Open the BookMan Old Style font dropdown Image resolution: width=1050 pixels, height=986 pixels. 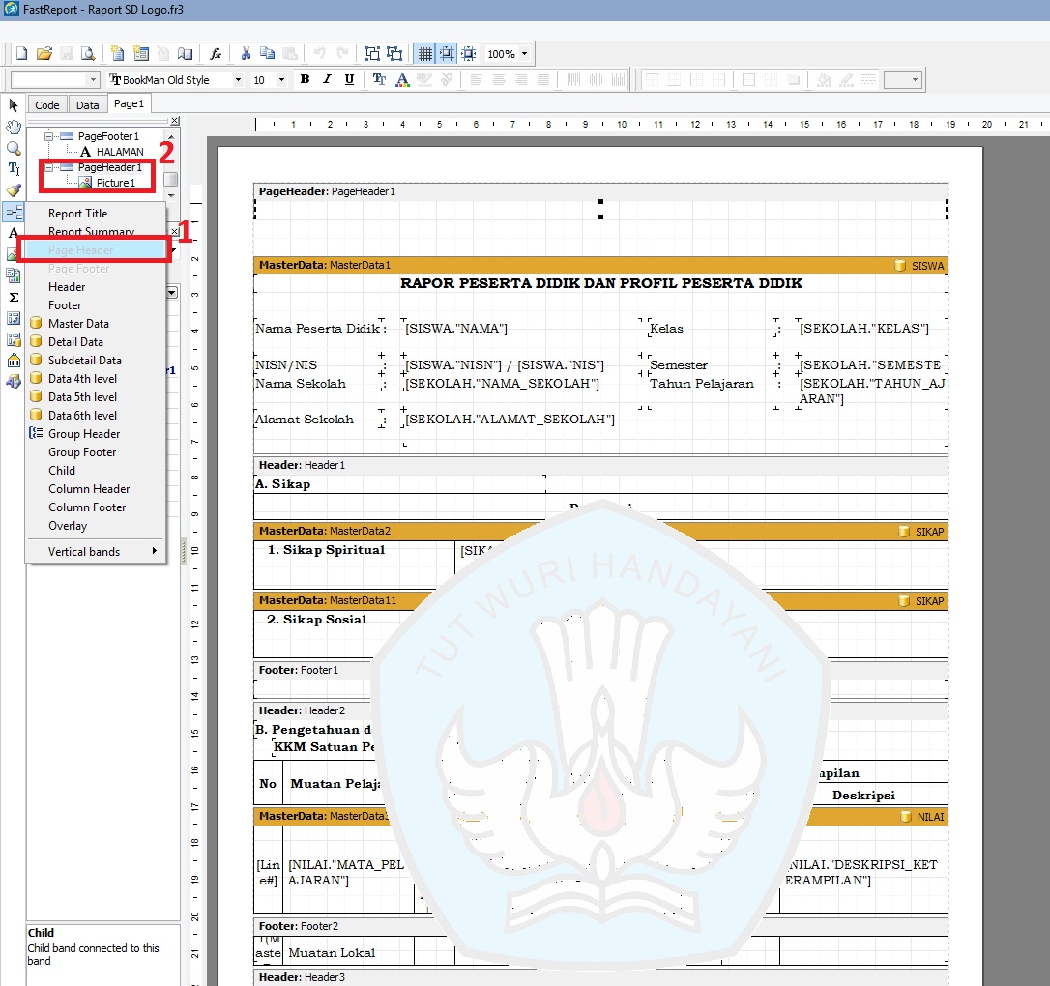tap(238, 80)
